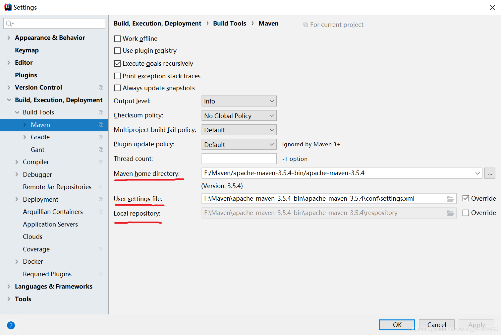Click the Thread count input field

point(239,159)
